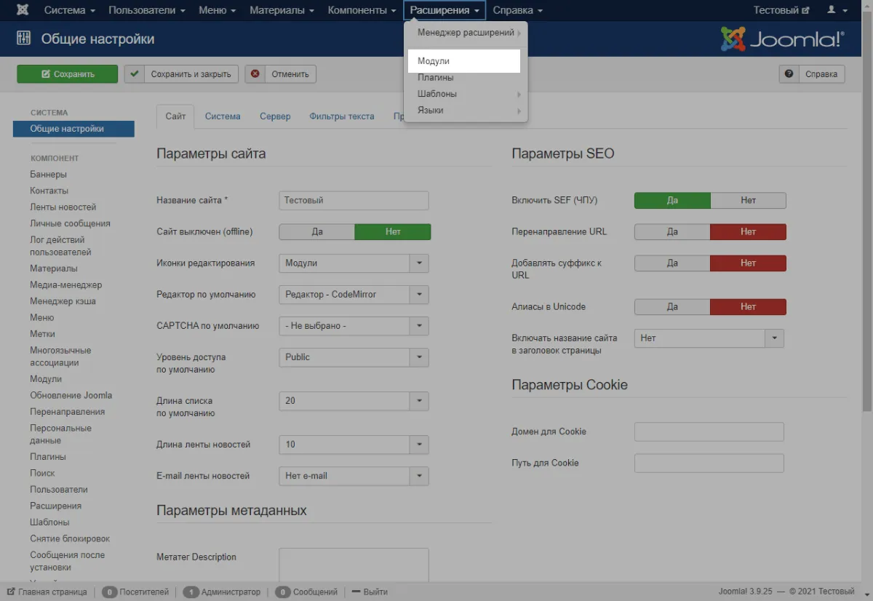Click Сообщений counter in status bar
Screen dimensions: 873x601
pyautogui.click(x=307, y=592)
